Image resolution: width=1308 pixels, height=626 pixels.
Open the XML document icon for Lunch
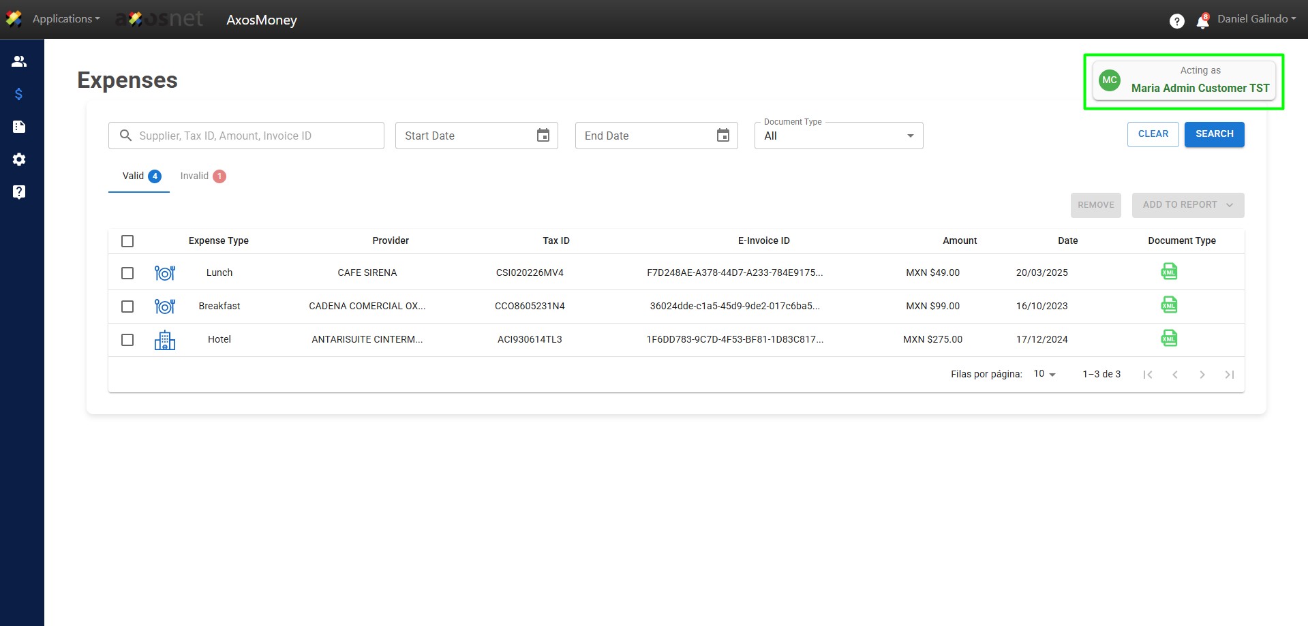click(x=1169, y=272)
